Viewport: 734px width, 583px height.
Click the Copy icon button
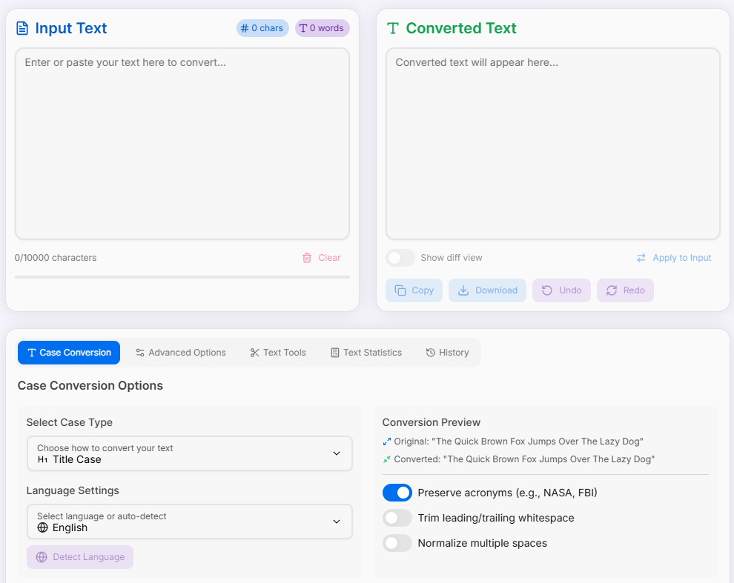click(x=400, y=290)
